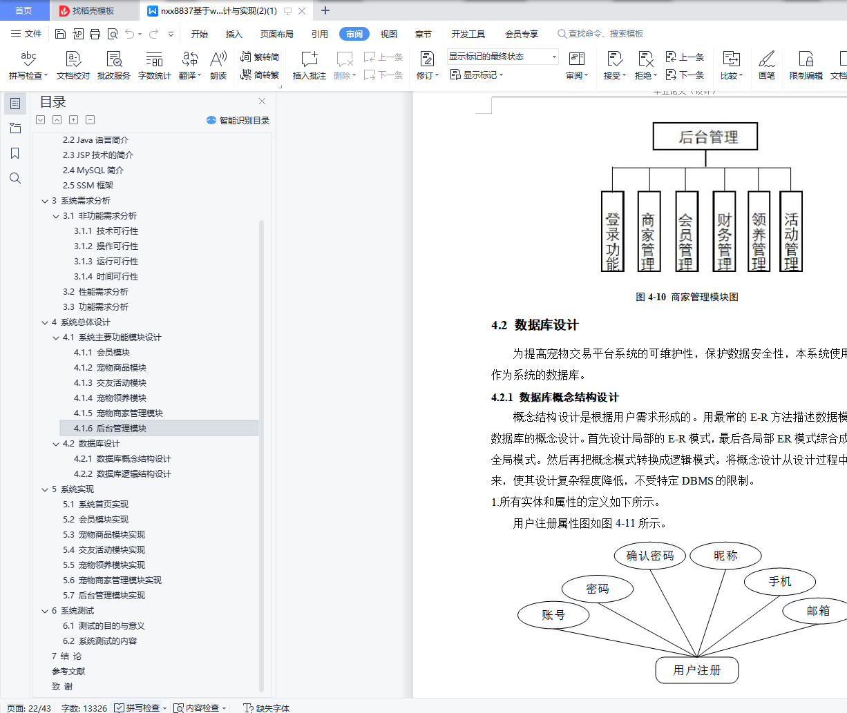Switch to the 插入 ribbon tab
Viewport: 847px width, 713px height.
(x=234, y=34)
